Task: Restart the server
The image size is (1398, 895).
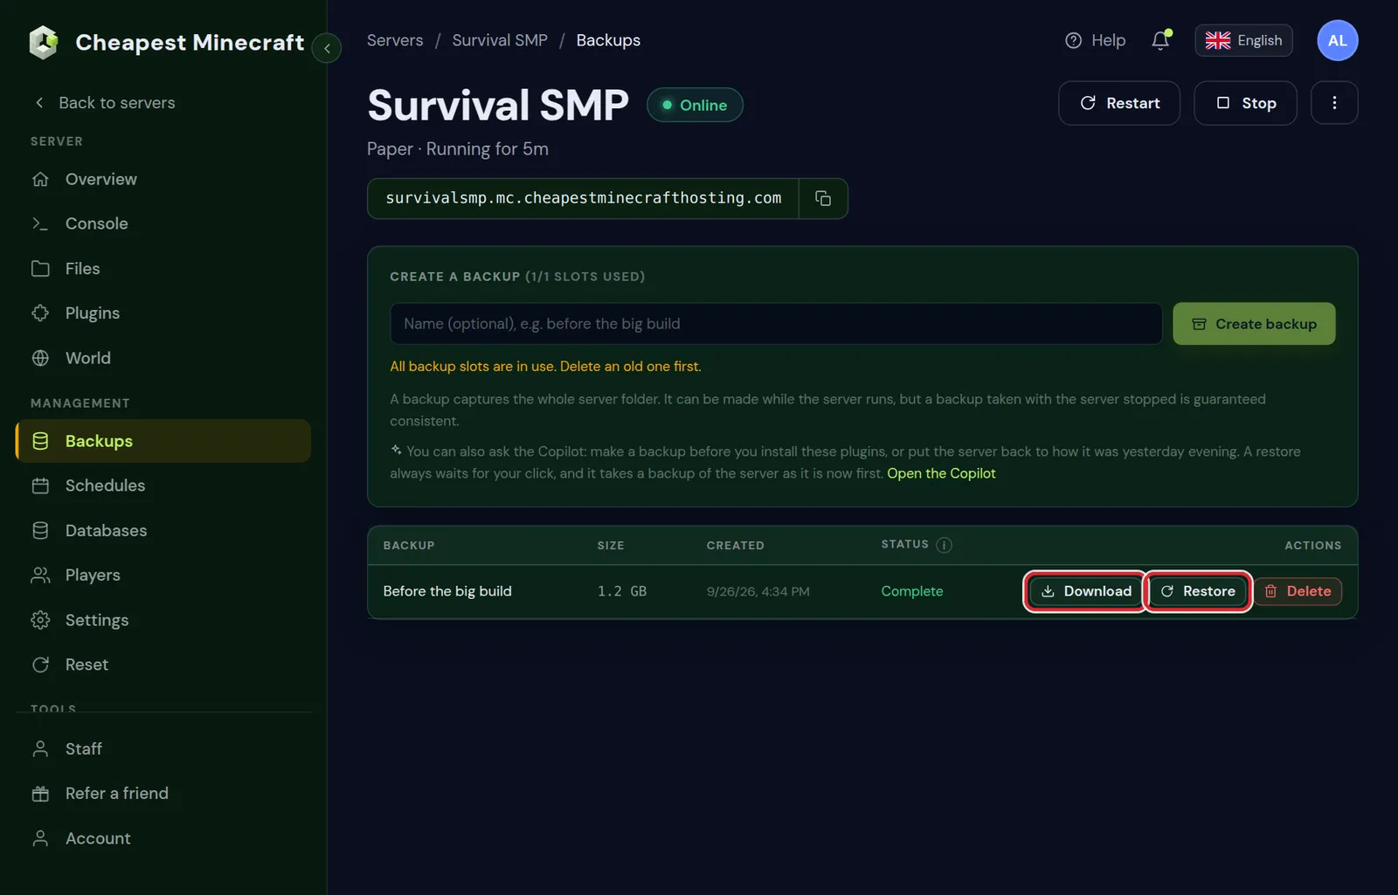Action: (x=1119, y=103)
